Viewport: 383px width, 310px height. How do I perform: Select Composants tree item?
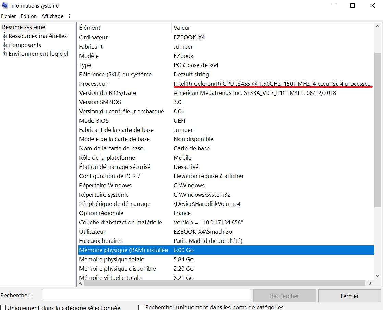pos(25,45)
